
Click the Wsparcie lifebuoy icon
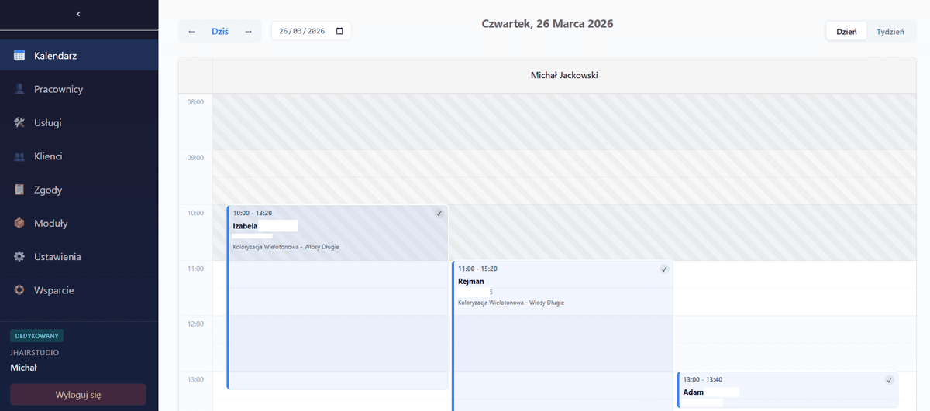[19, 290]
